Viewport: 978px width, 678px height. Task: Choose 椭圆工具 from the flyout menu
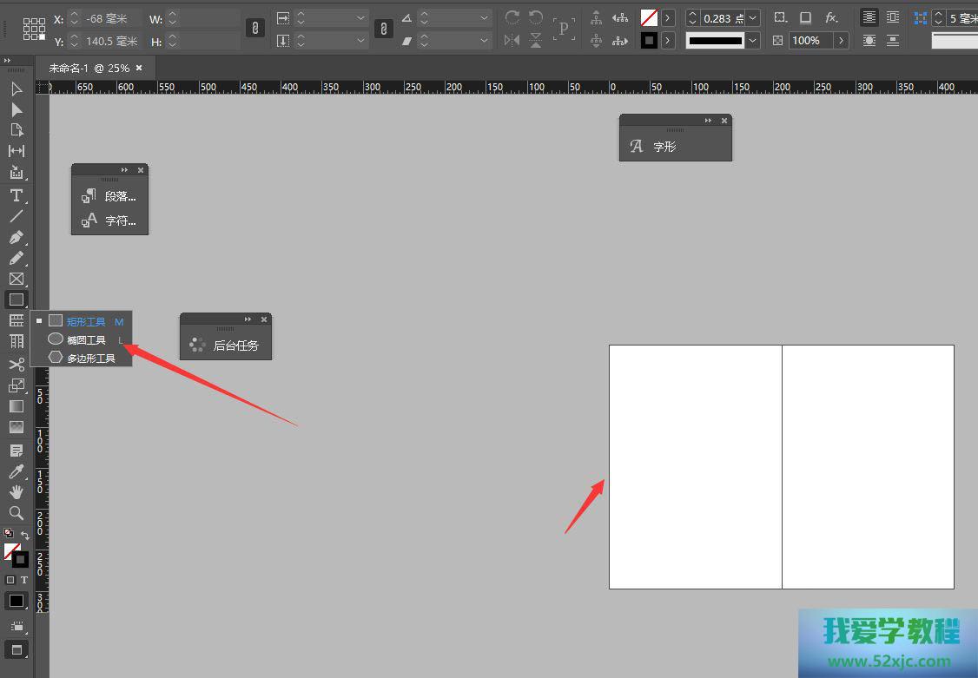tap(86, 340)
